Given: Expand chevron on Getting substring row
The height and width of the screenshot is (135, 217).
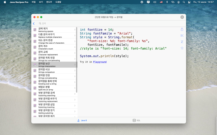Looking at the screenshot, I should [x=75, y=111].
